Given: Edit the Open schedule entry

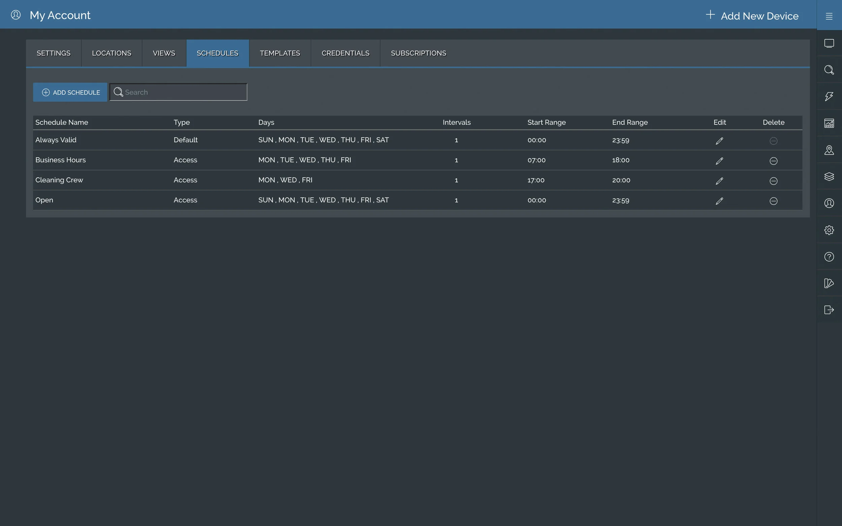Looking at the screenshot, I should [x=719, y=201].
